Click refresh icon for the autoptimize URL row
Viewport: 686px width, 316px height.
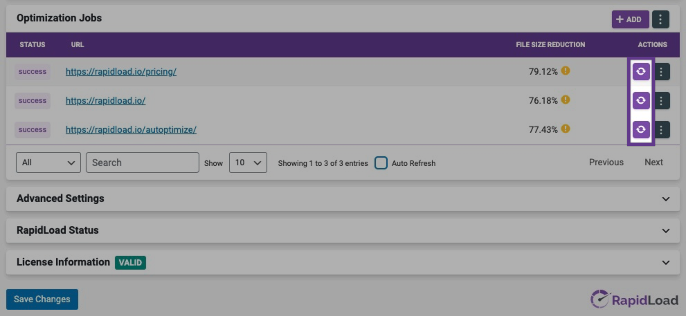click(641, 129)
